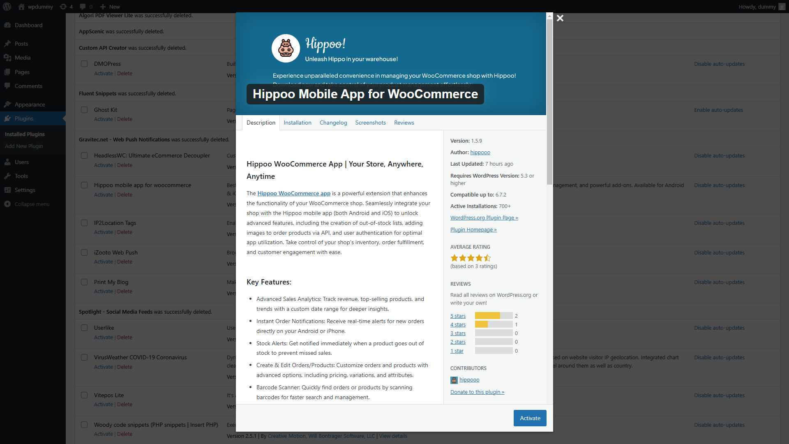Open the Users icon in sidebar
Viewport: 789px width, 444px height.
(7, 162)
